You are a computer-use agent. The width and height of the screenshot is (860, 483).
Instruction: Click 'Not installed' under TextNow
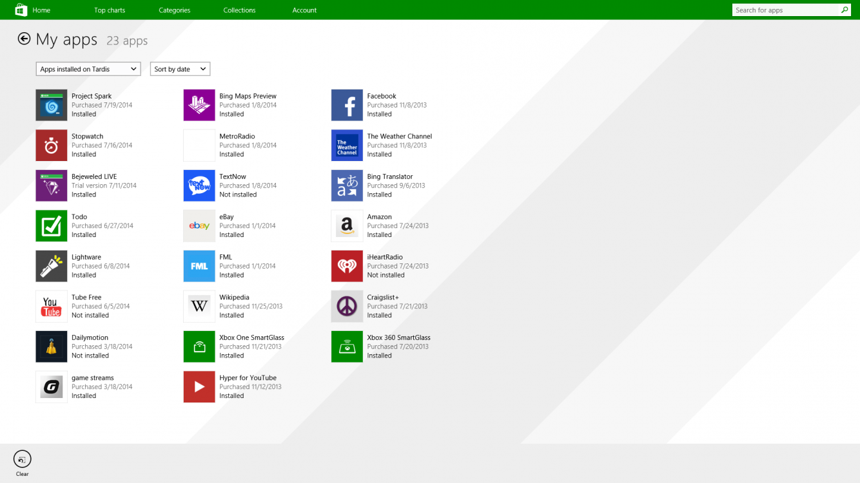pyautogui.click(x=238, y=194)
